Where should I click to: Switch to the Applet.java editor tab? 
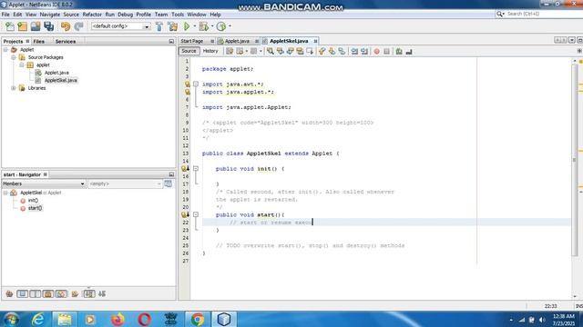point(238,41)
